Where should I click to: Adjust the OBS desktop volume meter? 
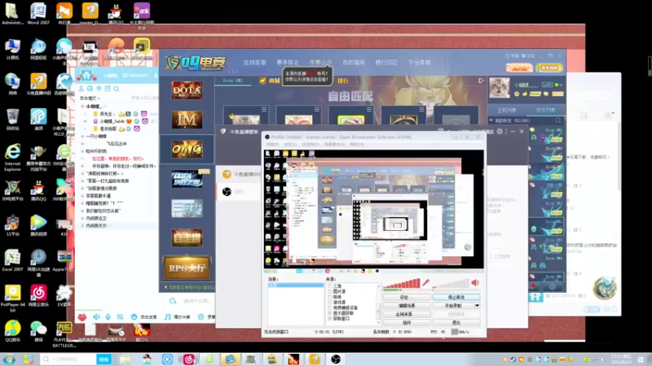[452, 283]
